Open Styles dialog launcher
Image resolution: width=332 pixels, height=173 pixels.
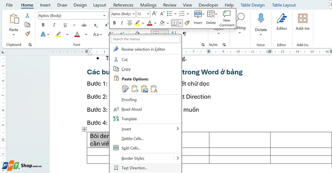[x=224, y=45]
